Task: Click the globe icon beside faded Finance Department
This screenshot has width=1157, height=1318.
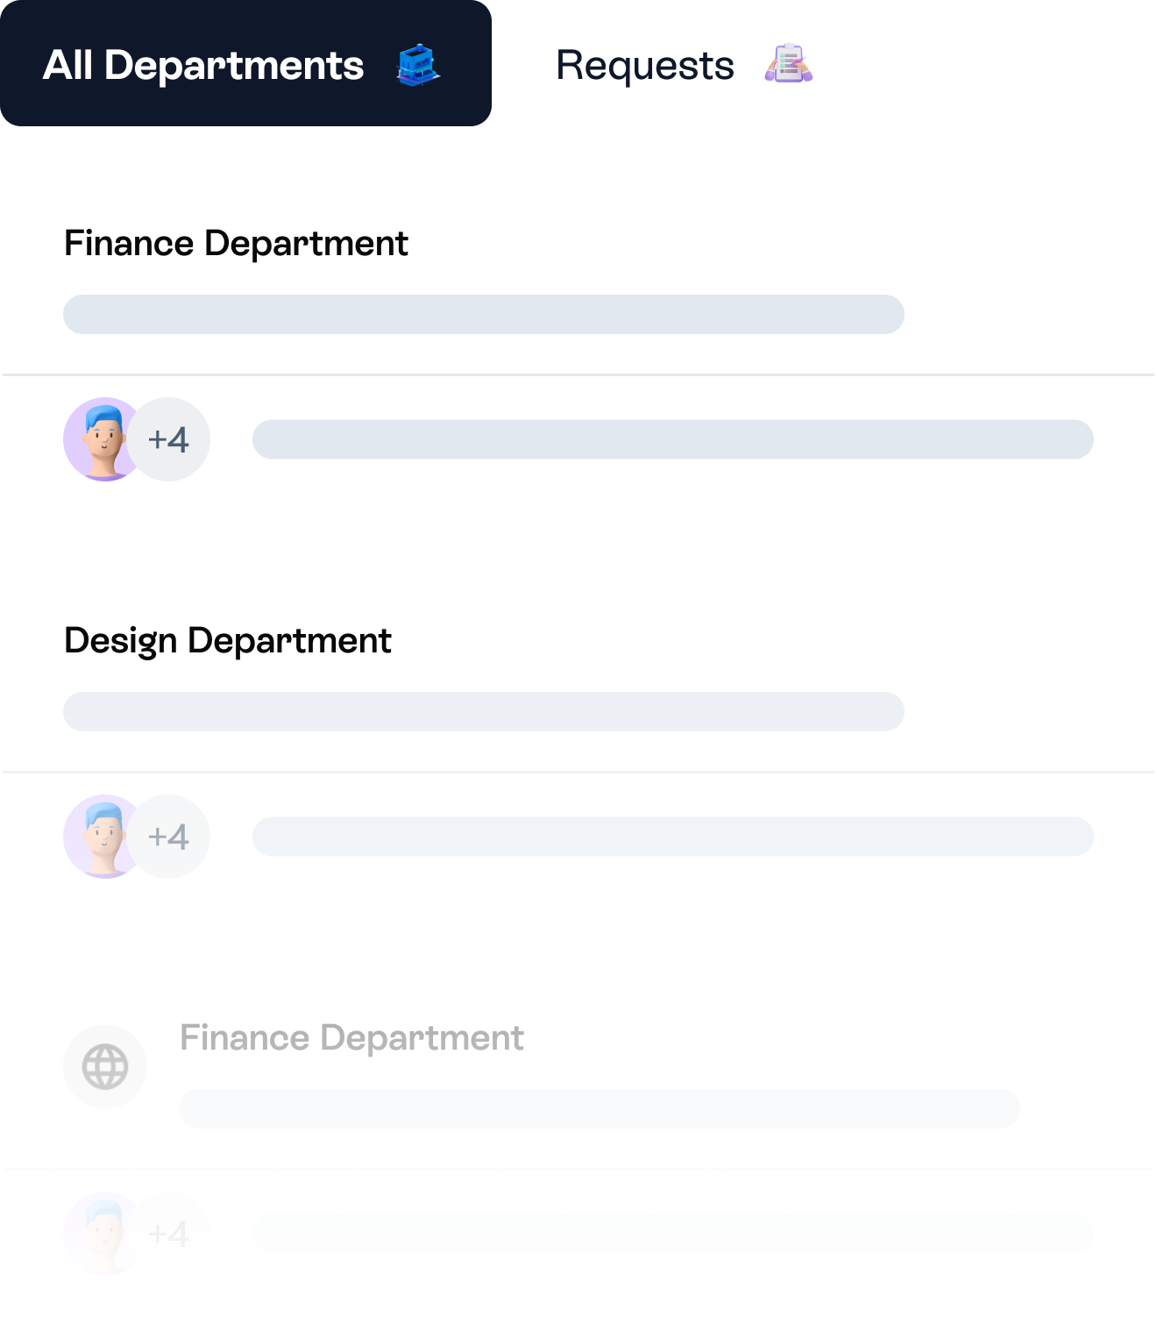Action: tap(105, 1066)
